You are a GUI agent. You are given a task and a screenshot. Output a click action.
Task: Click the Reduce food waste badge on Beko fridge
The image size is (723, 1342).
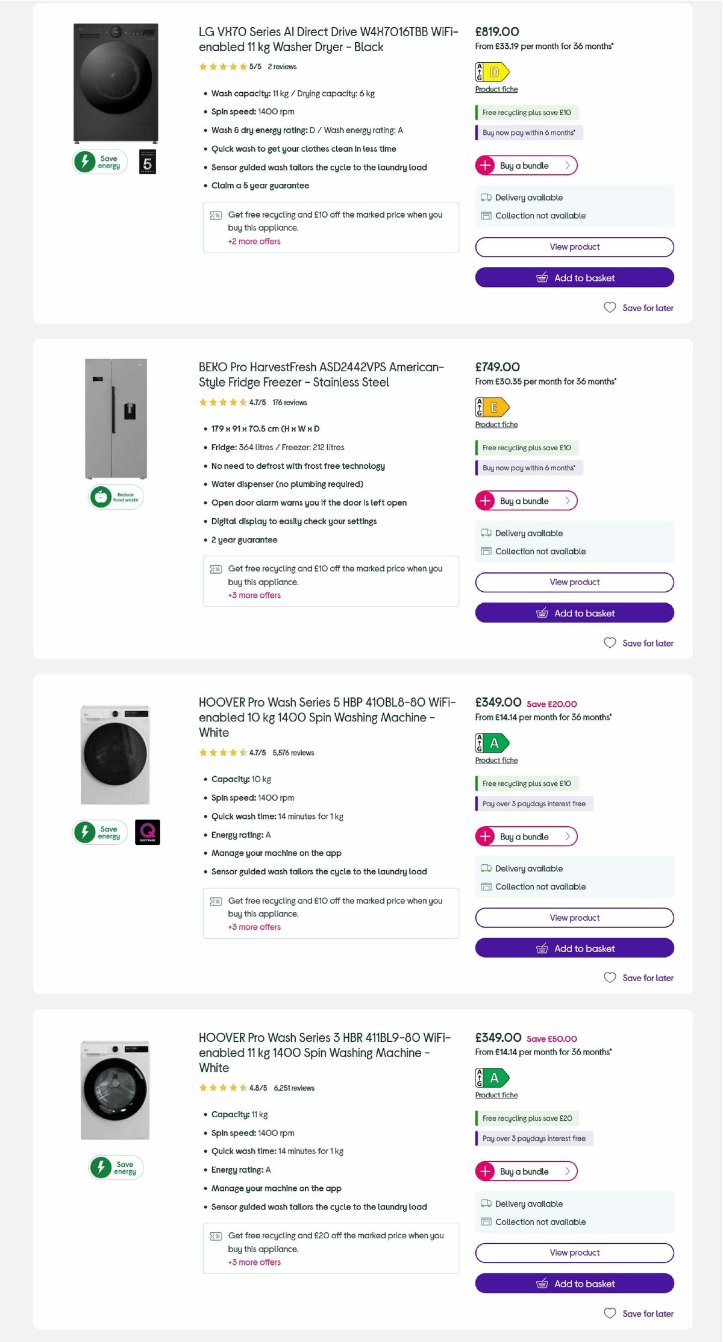[x=116, y=497]
